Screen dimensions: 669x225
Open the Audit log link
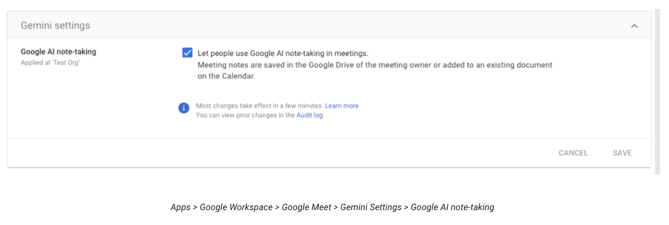click(x=310, y=115)
